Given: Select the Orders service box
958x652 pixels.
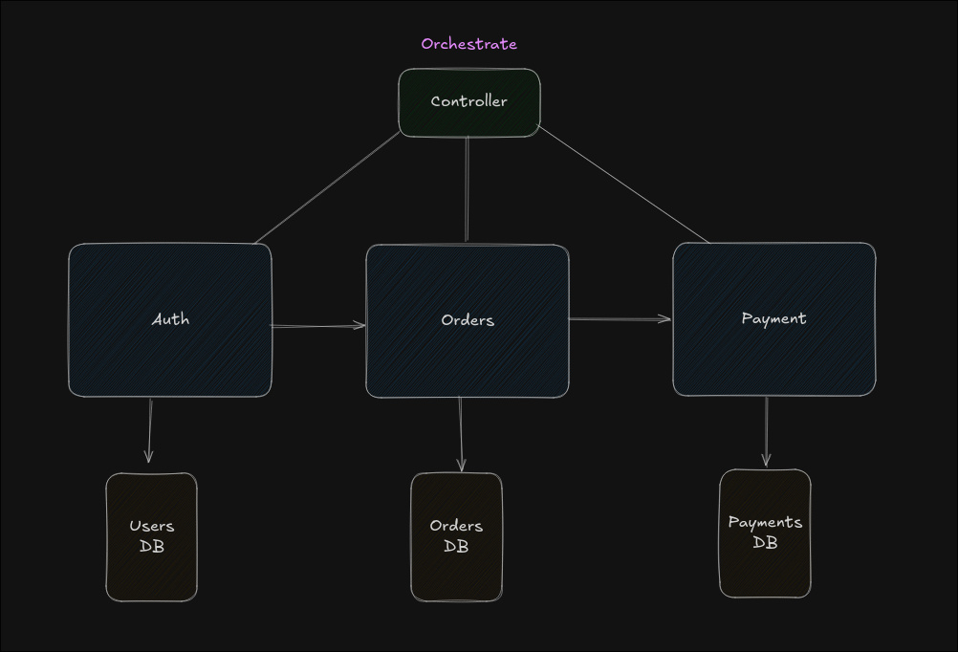Looking at the screenshot, I should [467, 320].
